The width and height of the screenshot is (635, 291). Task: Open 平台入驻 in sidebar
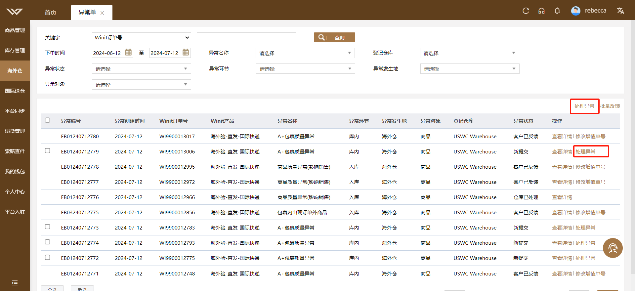click(15, 212)
